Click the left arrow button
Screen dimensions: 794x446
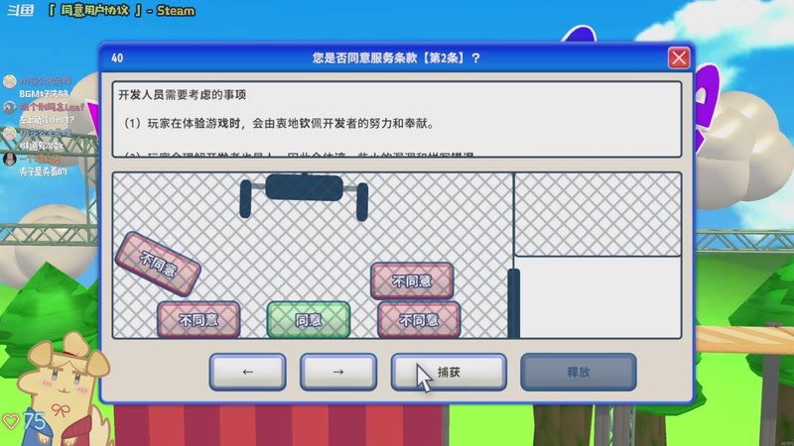[247, 373]
